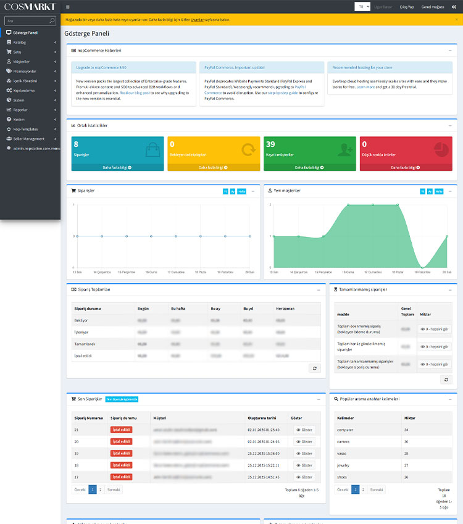View all unpaid orders with eye button
Viewport: 463px width, 524px height.
[x=434, y=329]
